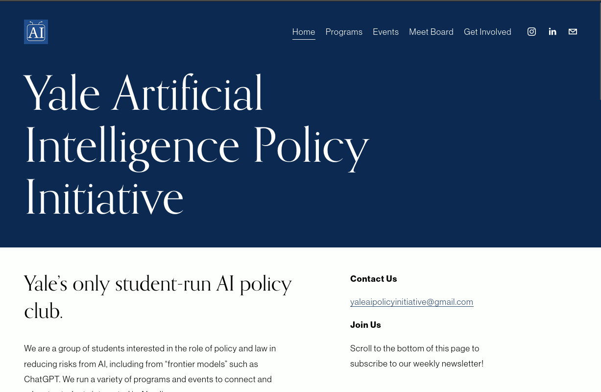Select Meet Board in navigation
The image size is (601, 392).
coord(431,32)
